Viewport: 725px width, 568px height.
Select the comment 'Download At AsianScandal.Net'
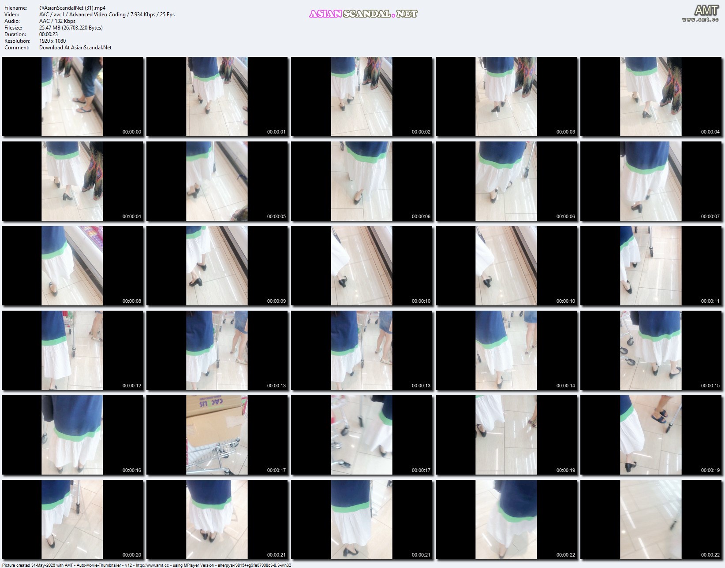click(75, 48)
